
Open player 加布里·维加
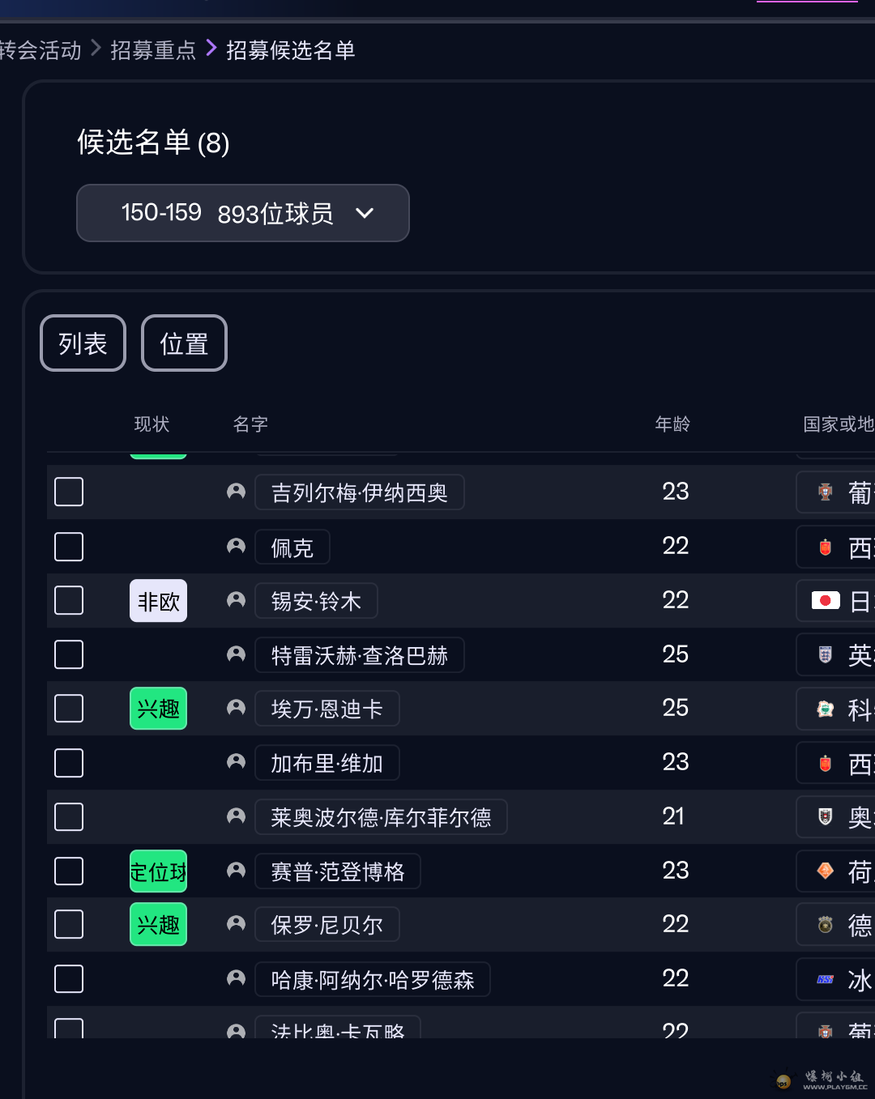tap(327, 763)
